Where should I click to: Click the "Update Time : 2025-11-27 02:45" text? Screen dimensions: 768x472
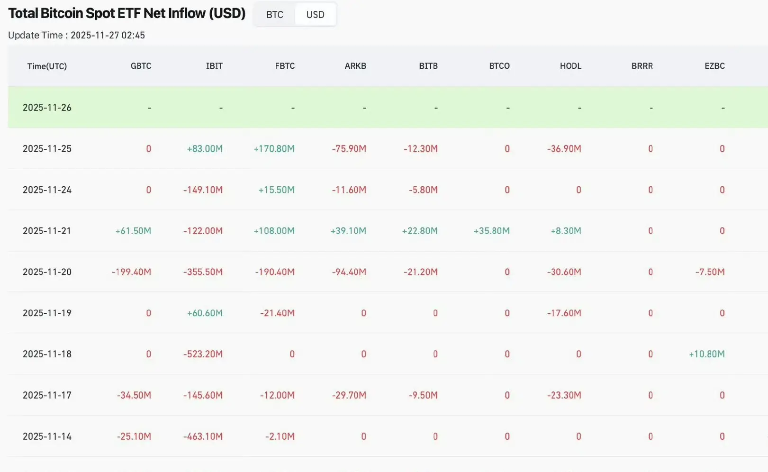(x=77, y=35)
